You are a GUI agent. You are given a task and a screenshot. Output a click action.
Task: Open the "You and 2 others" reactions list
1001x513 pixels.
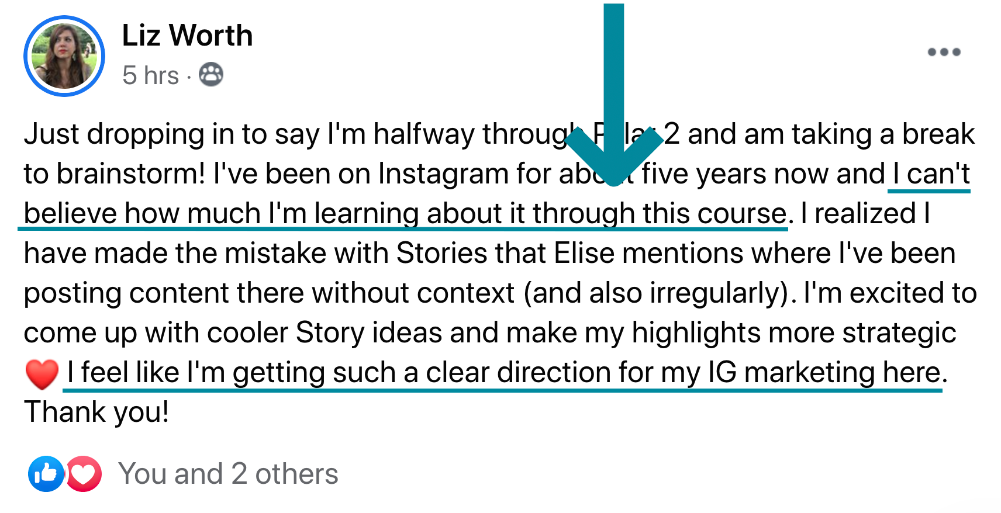(x=228, y=473)
